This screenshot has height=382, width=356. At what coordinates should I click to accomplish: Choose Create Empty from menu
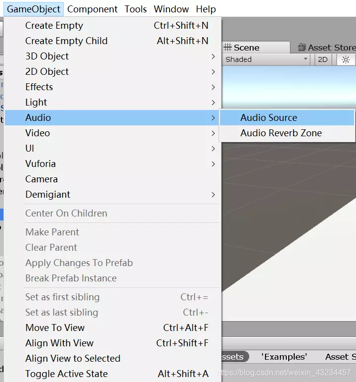[x=113, y=26]
